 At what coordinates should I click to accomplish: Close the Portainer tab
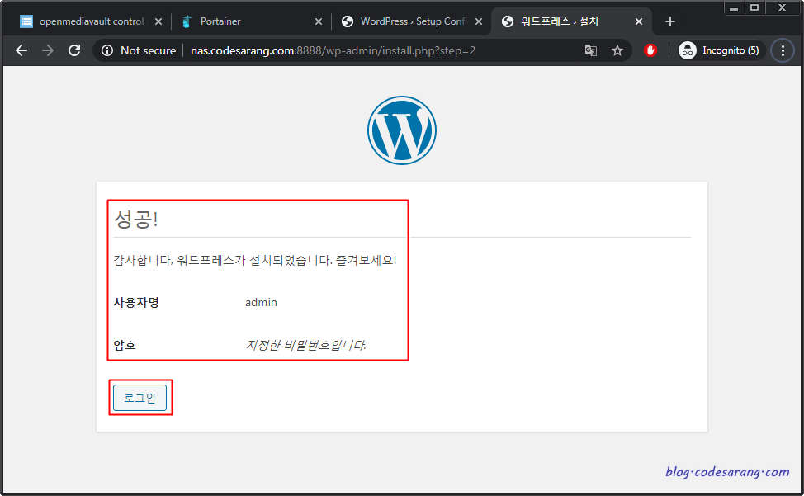point(319,21)
